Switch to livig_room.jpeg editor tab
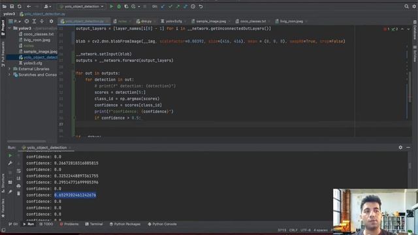Image resolution: width=418 pixels, height=235 pixels. point(291,22)
